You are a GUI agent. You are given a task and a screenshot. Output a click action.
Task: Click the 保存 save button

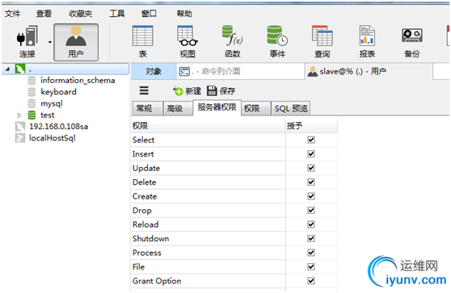coord(221,91)
